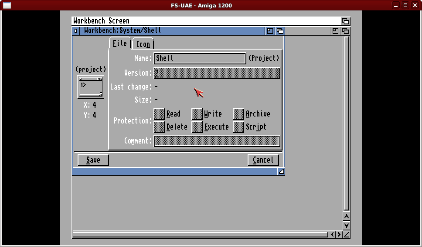Click the (project) label above the icon
Screen dimensions: 422x247
(x=91, y=70)
